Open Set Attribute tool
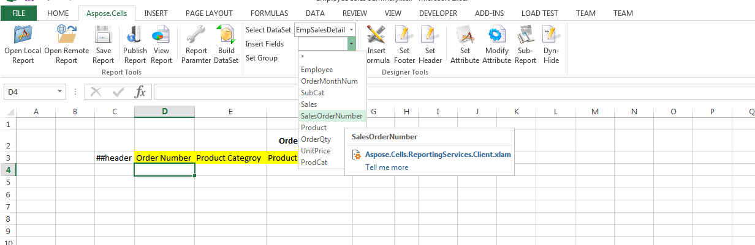 pos(465,45)
